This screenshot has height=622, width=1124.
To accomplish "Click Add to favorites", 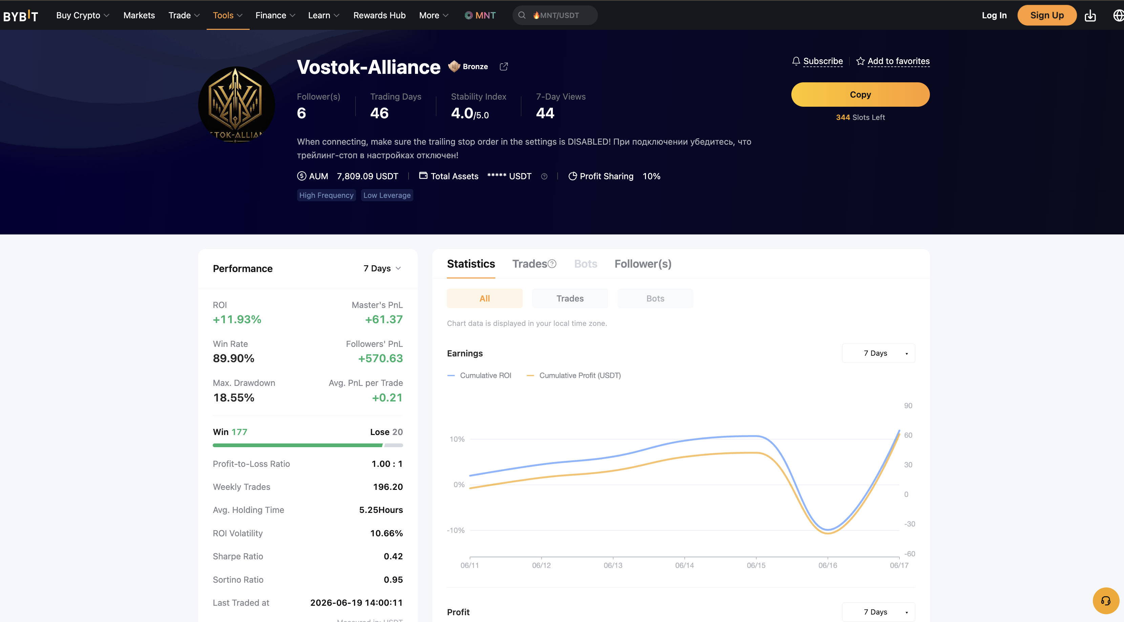I will point(898,61).
